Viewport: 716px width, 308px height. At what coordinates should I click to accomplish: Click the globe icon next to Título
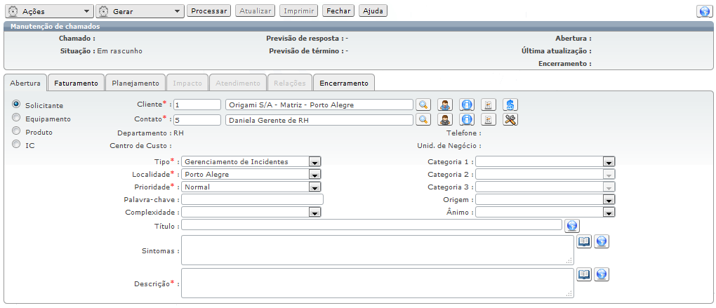[x=572, y=225]
